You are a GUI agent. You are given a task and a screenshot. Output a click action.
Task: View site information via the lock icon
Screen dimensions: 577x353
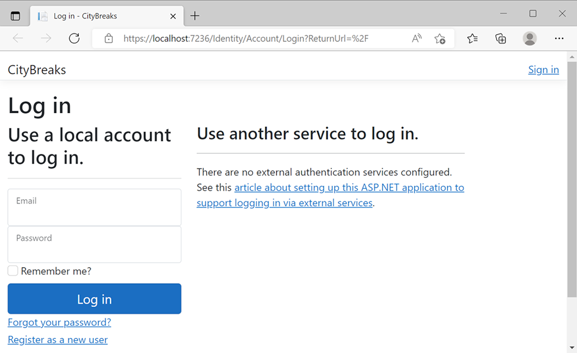(108, 38)
